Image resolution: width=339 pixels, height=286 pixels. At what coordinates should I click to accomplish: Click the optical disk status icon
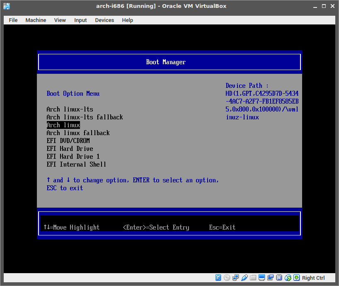click(x=227, y=278)
